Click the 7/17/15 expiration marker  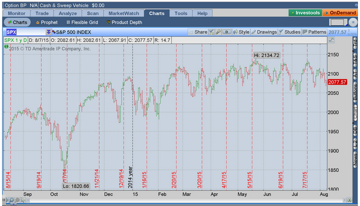pyautogui.click(x=305, y=180)
